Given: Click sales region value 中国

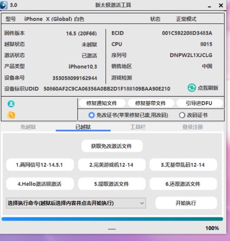Looking at the screenshot, I should [x=207, y=66].
